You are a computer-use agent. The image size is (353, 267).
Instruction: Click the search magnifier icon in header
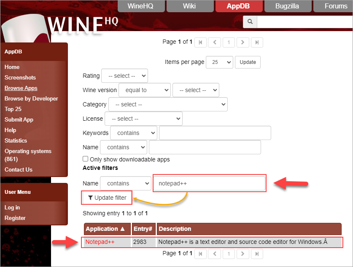click(x=250, y=21)
